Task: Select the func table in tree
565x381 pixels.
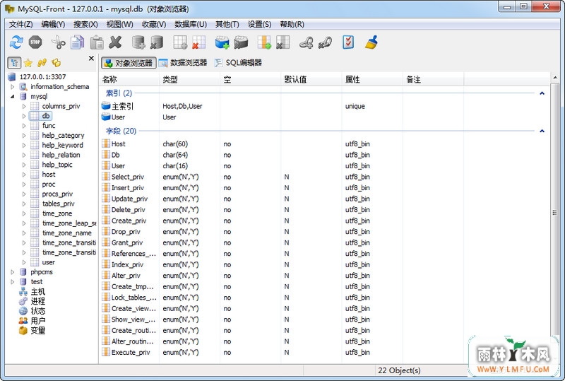Action: pos(49,126)
